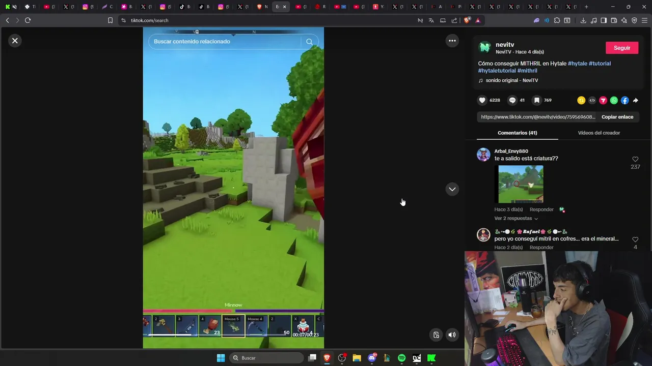Click the taskbar Buscar search box

(266, 358)
